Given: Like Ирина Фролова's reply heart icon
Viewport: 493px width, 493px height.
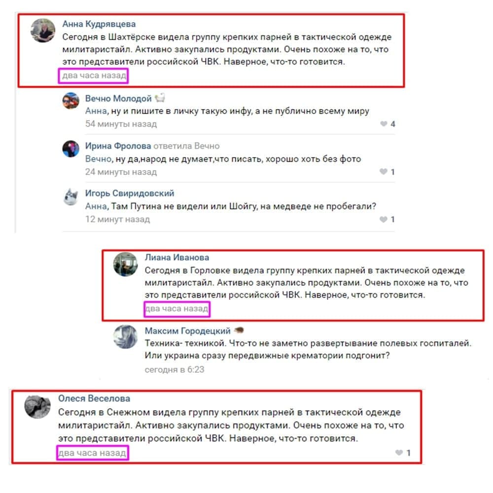Looking at the screenshot, I should (384, 172).
